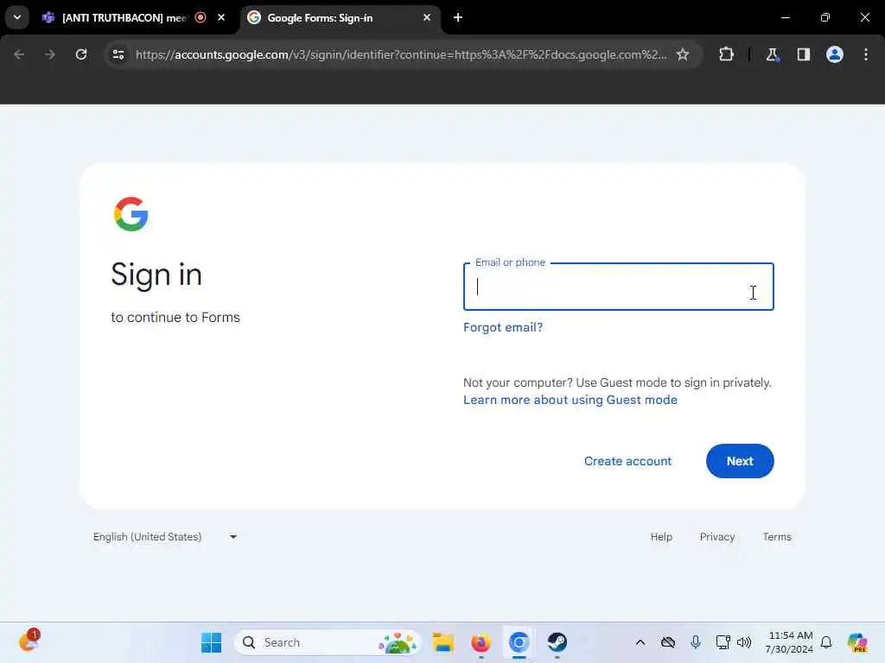Click the address bar URL
The image size is (885, 663).
(x=401, y=54)
